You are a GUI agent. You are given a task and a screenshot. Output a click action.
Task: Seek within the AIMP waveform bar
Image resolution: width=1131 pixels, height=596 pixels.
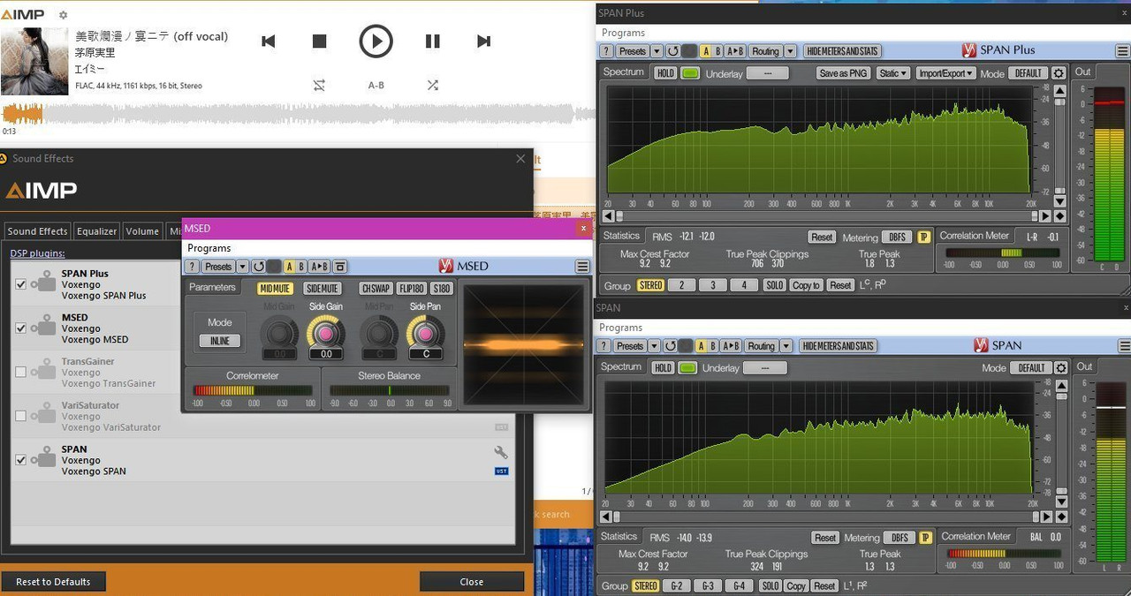point(298,114)
